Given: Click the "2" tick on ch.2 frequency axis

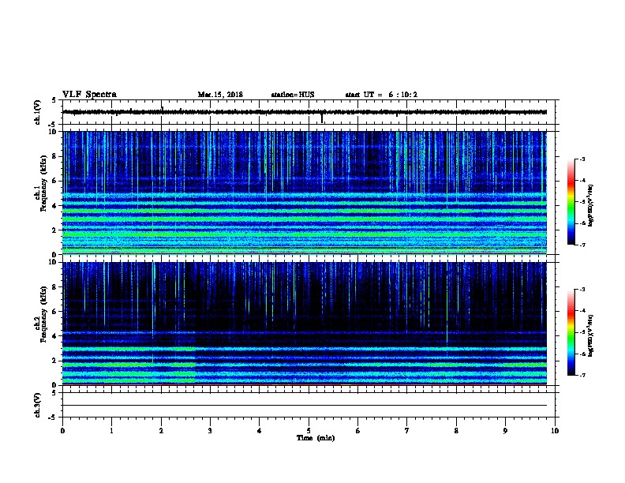Looking at the screenshot, I should click(55, 361).
